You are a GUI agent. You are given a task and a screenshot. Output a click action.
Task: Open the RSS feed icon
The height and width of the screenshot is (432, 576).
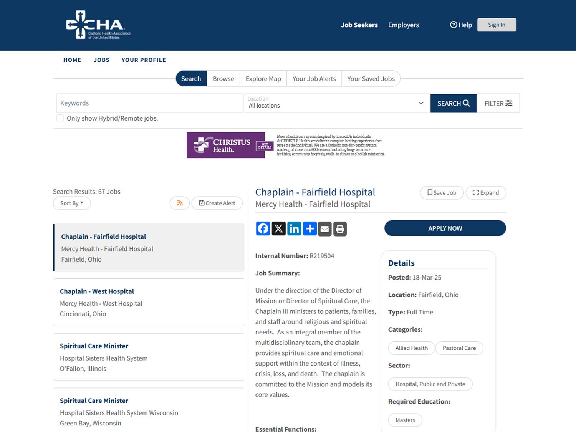tap(180, 203)
